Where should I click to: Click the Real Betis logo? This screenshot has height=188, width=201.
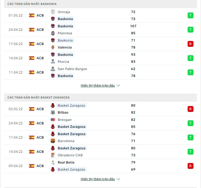pos(53,162)
